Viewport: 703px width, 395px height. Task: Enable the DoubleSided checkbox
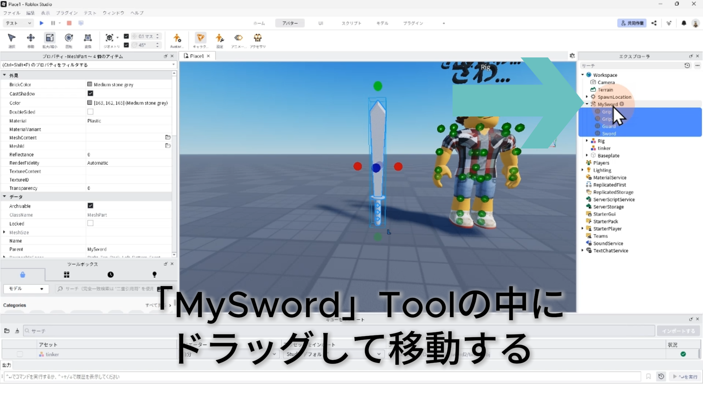90,112
